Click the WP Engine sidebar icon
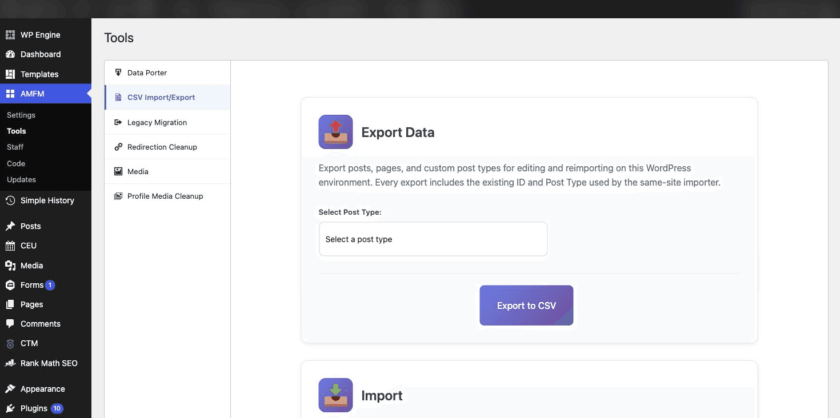 [x=10, y=35]
